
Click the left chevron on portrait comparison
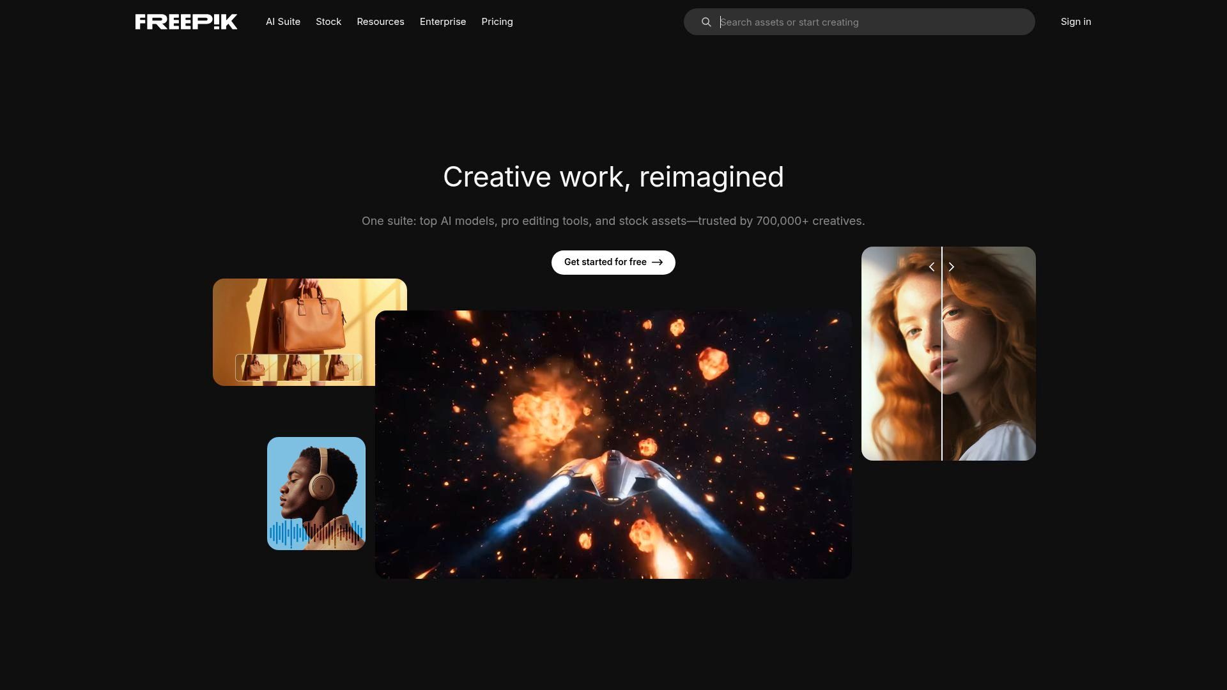click(932, 267)
